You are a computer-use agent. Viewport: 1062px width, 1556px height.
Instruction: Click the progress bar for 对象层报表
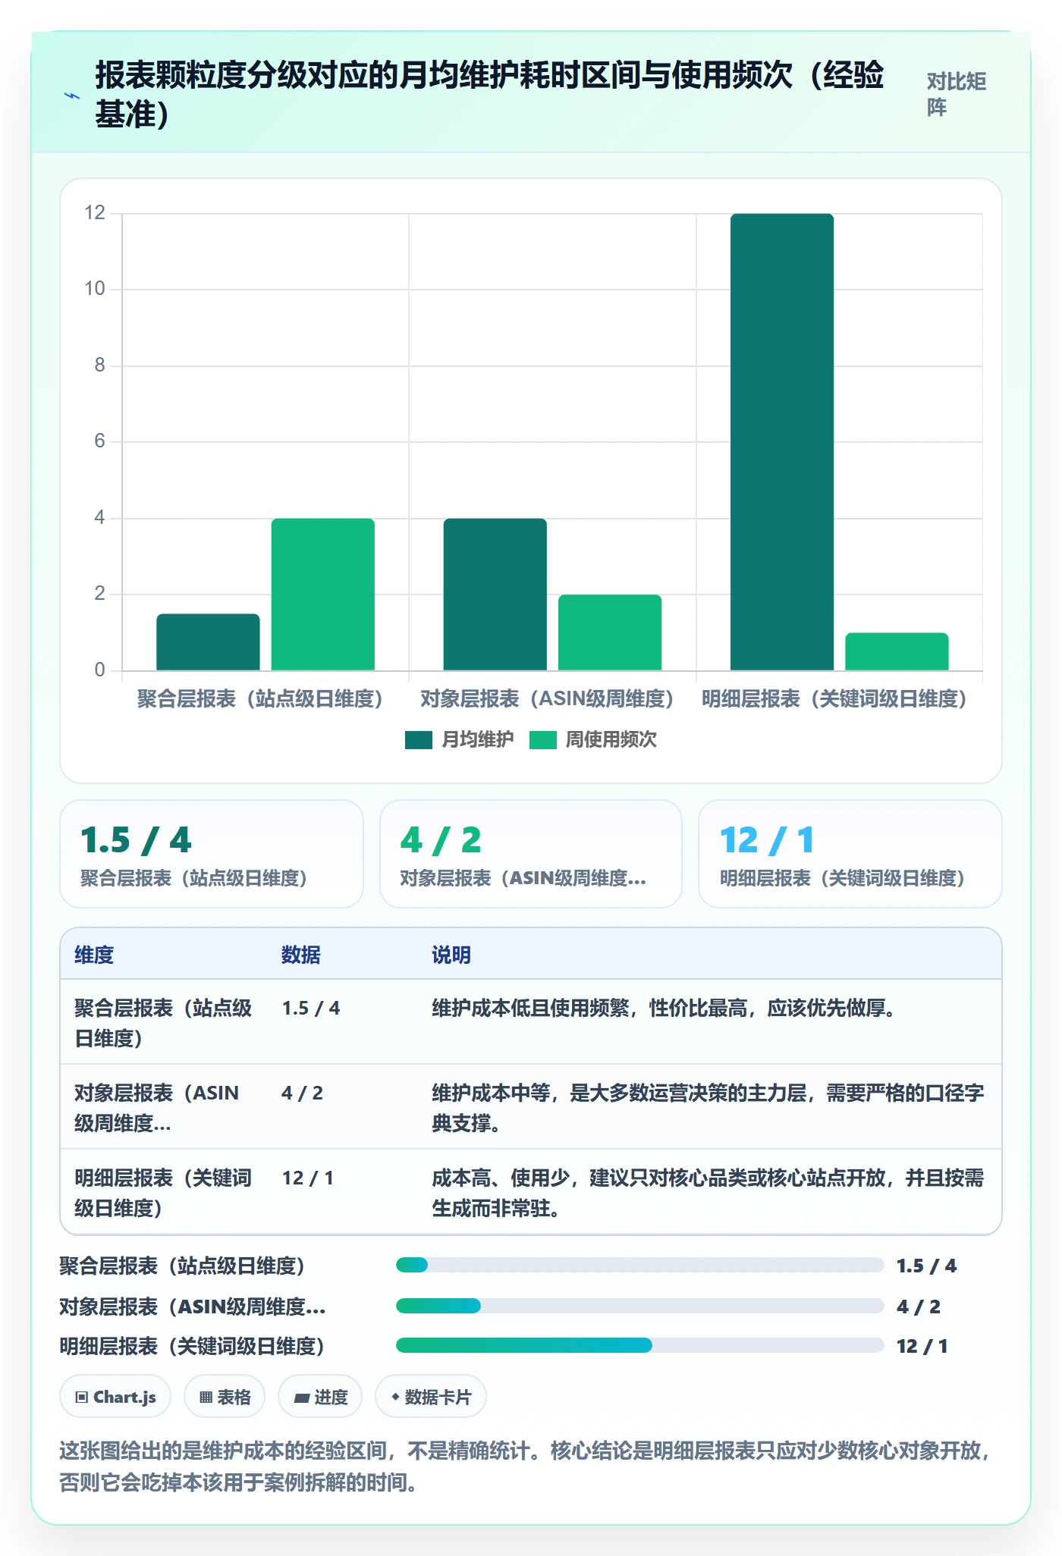(x=640, y=1306)
